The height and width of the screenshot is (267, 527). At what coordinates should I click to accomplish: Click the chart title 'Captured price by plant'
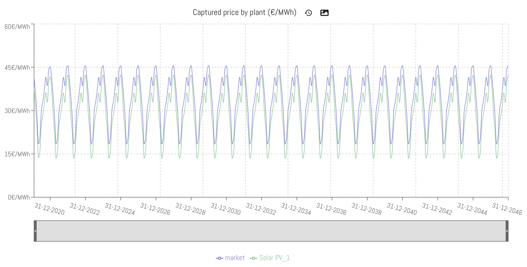point(244,12)
